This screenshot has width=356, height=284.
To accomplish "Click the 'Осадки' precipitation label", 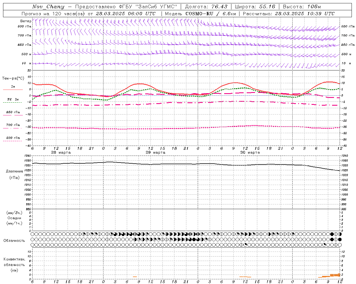I will pos(14,218).
